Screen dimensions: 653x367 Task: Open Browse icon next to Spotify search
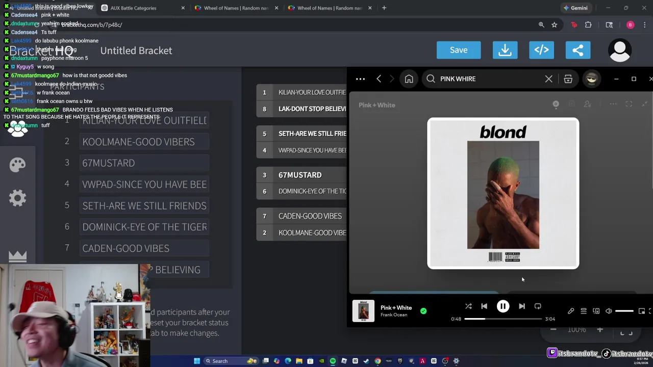[x=568, y=79]
